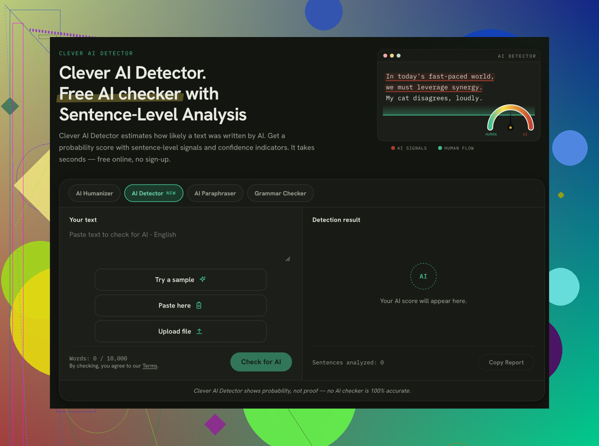Image resolution: width=599 pixels, height=446 pixels.
Task: Select the AI Detector tab
Action: [154, 193]
